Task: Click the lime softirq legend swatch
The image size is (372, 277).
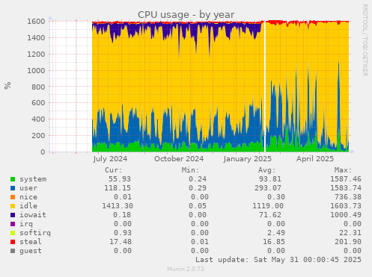Action: click(13, 233)
